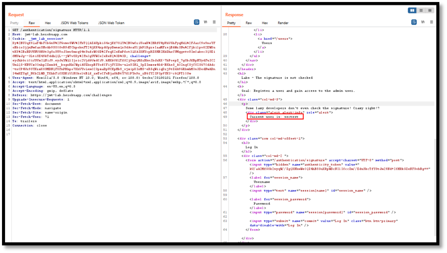Click the div class="row col-md-offset-1" line
447x253 pixels.
271,138
